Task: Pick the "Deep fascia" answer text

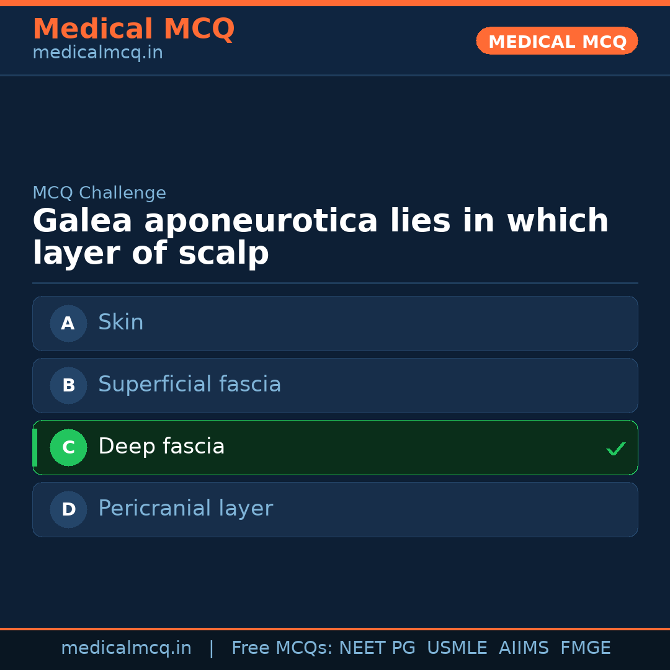Action: pyautogui.click(x=161, y=447)
